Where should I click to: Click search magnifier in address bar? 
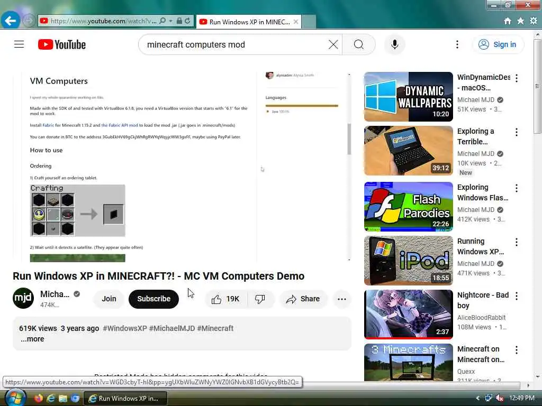pos(162,21)
